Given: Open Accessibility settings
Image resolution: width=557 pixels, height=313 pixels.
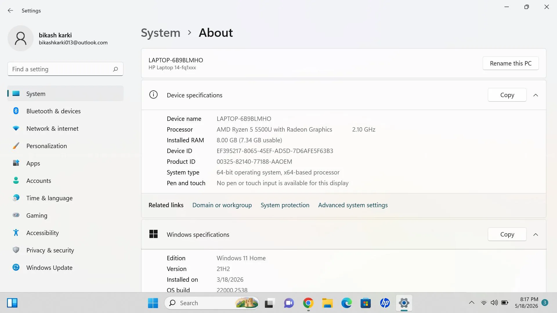Looking at the screenshot, I should tap(65, 233).
